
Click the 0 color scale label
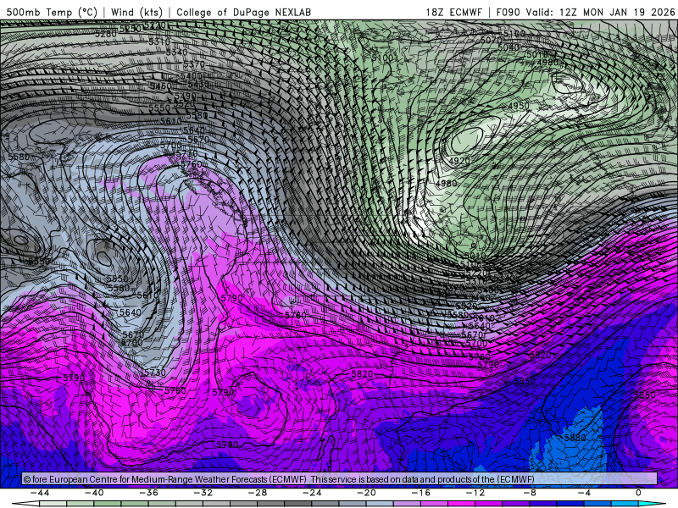[639, 493]
